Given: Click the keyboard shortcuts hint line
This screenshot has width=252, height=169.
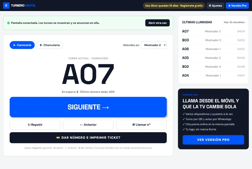Looking at the screenshot, I should click(88, 148).
